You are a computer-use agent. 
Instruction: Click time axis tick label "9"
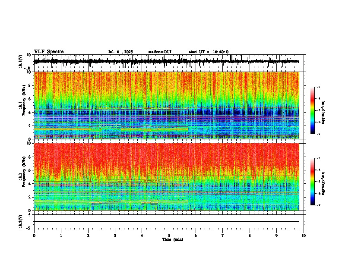pyautogui.click(x=276, y=236)
